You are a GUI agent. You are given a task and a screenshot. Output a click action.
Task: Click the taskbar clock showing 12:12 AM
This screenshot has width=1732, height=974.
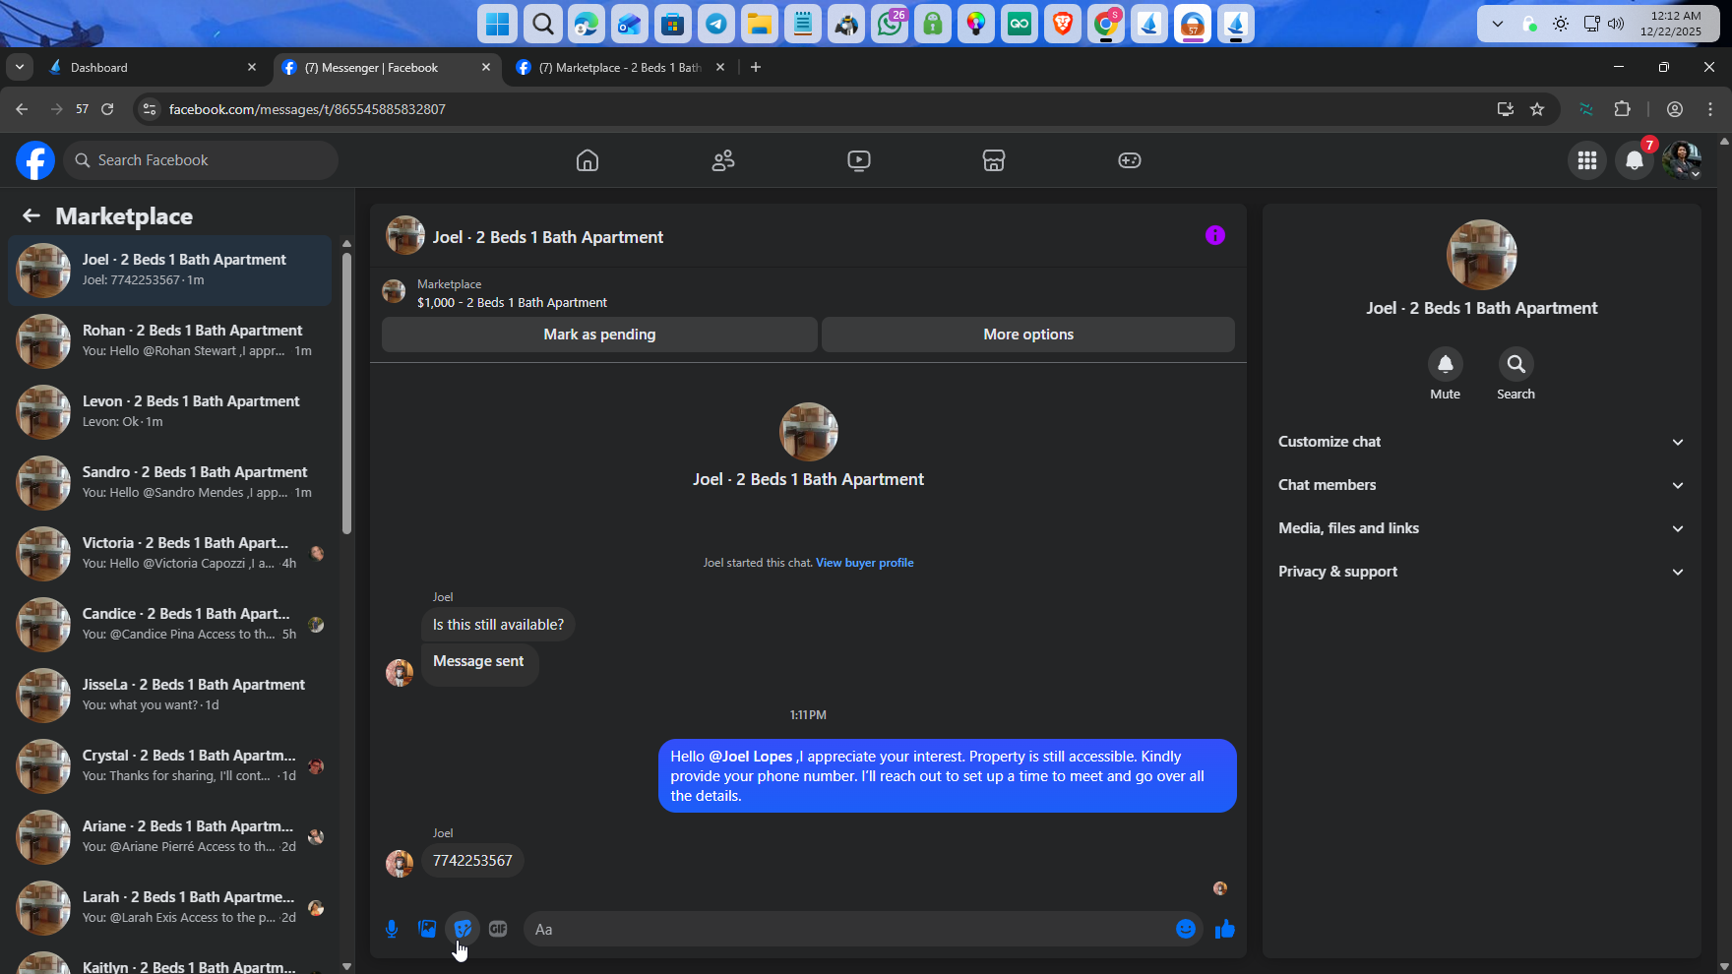pyautogui.click(x=1670, y=24)
